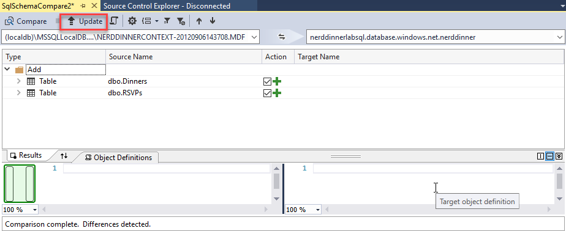The image size is (566, 231).
Task: Click the Stop icon next to Compare
Action: 57,21
